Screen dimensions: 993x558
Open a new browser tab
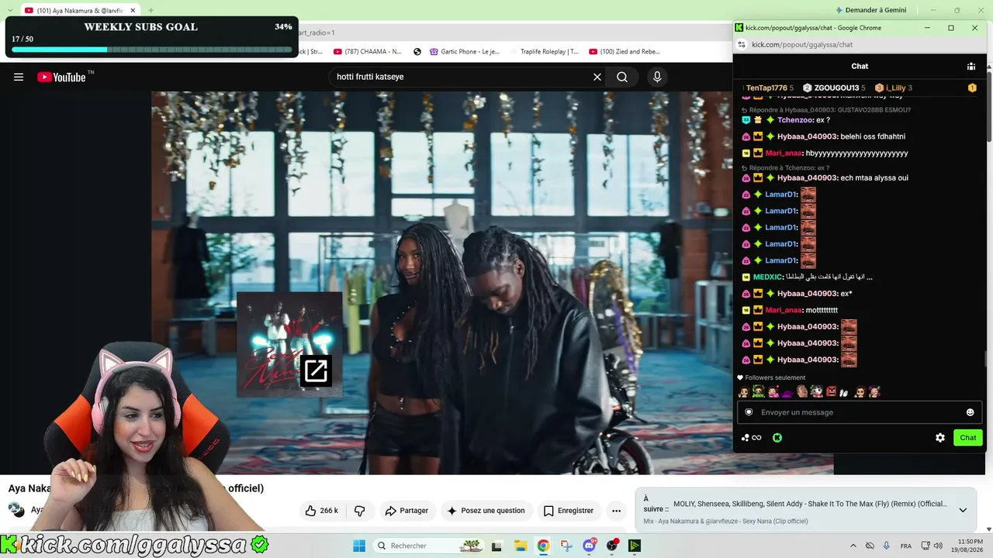pos(151,10)
